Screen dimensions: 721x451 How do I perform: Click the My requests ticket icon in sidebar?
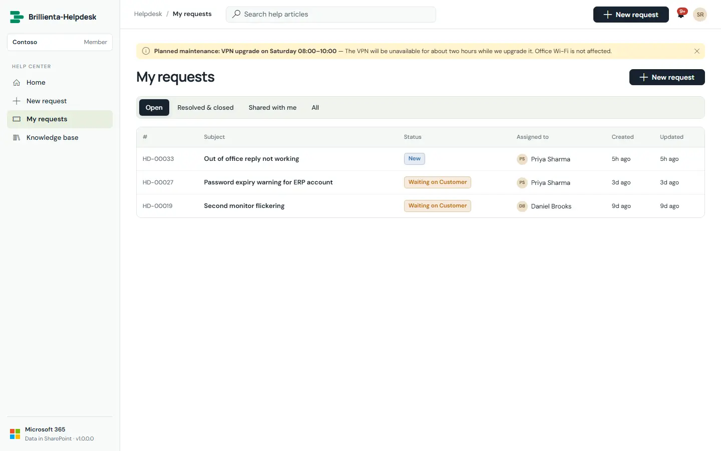click(x=17, y=119)
